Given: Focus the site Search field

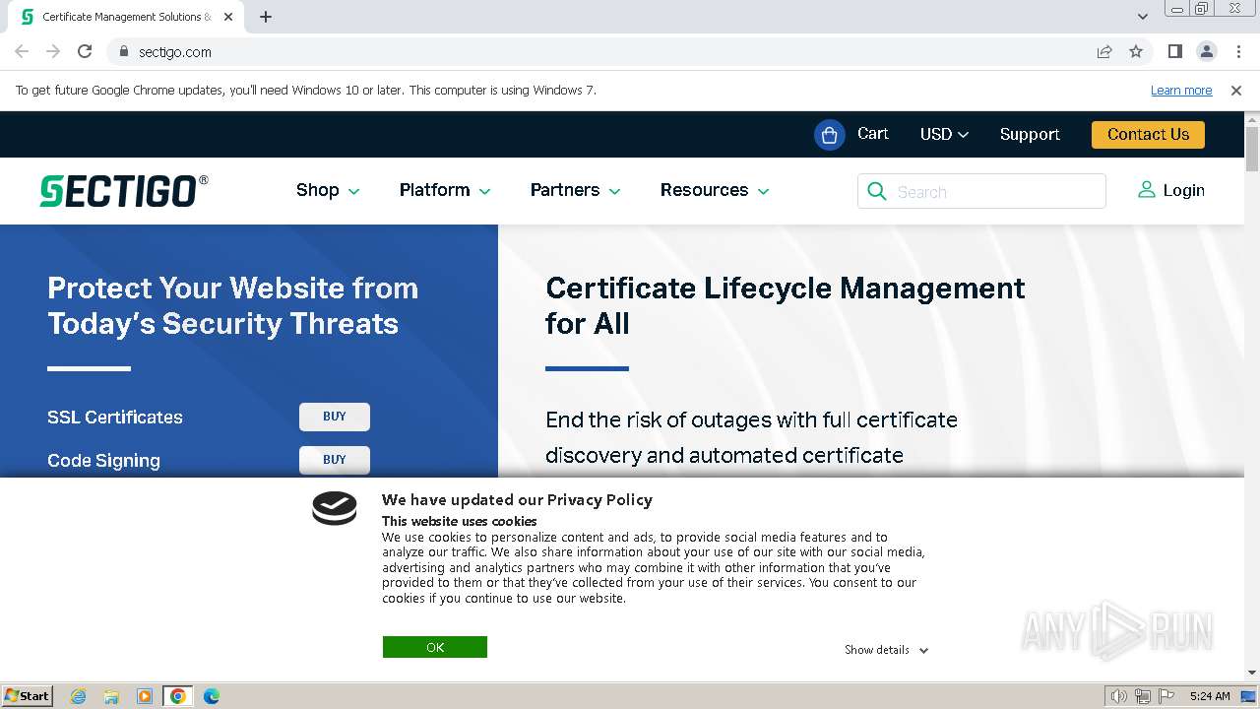Looking at the screenshot, I should [981, 191].
